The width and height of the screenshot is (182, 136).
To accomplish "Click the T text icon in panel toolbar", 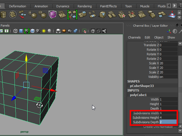I will (7, 31).
